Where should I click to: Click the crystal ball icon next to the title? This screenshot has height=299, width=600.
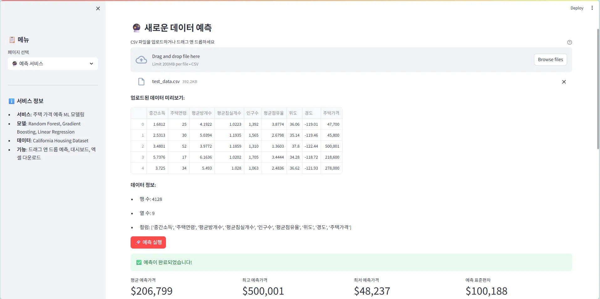click(136, 28)
